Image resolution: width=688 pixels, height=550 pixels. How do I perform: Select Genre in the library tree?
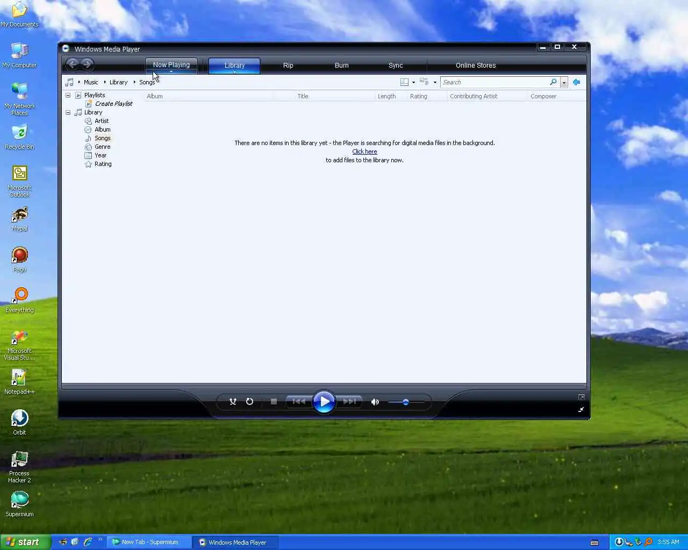point(103,147)
